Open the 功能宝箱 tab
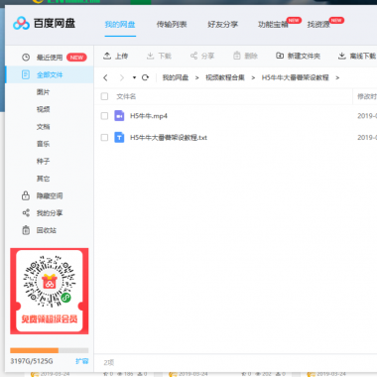Screen dimensions: 377x377 point(273,25)
